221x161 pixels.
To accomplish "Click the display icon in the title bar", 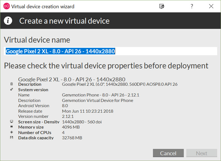I will point(162,6).
